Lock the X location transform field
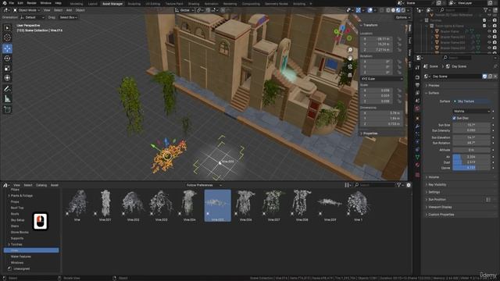Screen dimensions: 500x281 399,39
